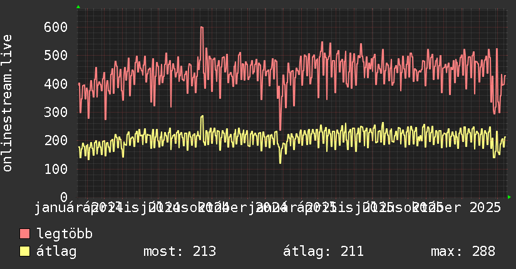Click the legtöbb legend label

64,233
